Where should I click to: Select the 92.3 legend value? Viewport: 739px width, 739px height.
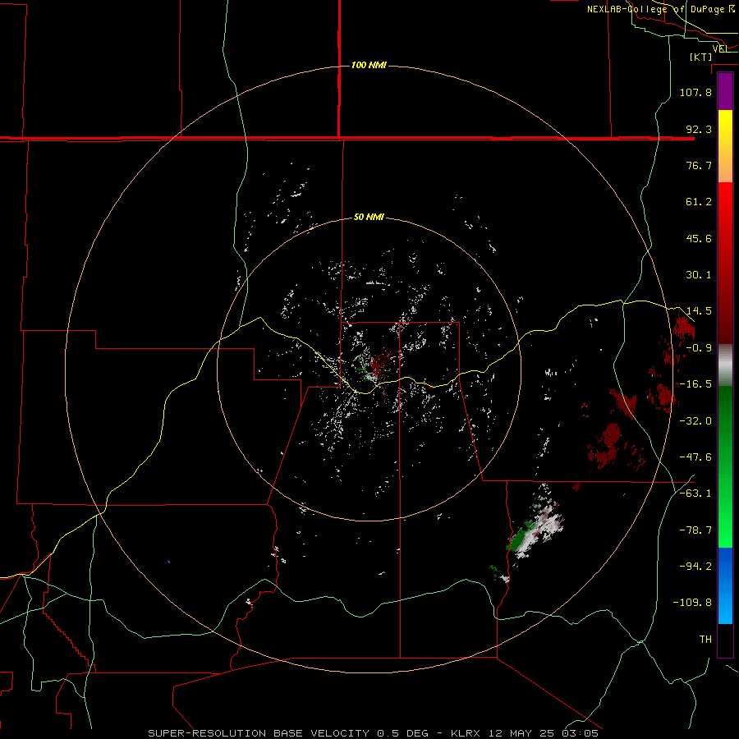click(x=699, y=129)
